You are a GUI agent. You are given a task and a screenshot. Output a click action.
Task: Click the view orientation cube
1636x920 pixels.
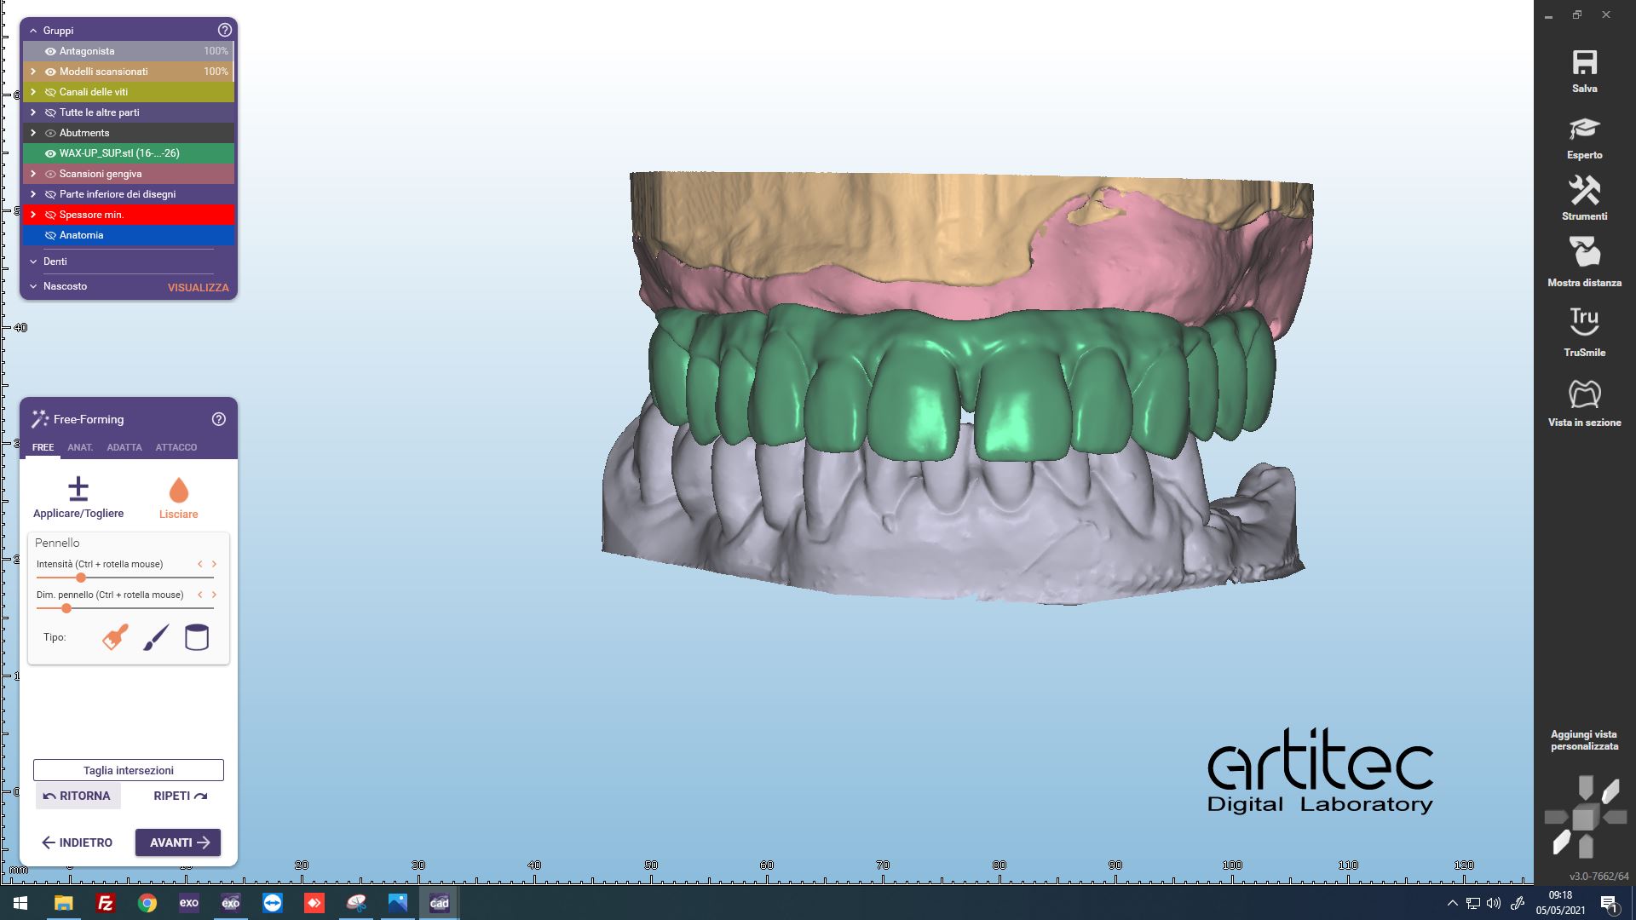[1585, 819]
